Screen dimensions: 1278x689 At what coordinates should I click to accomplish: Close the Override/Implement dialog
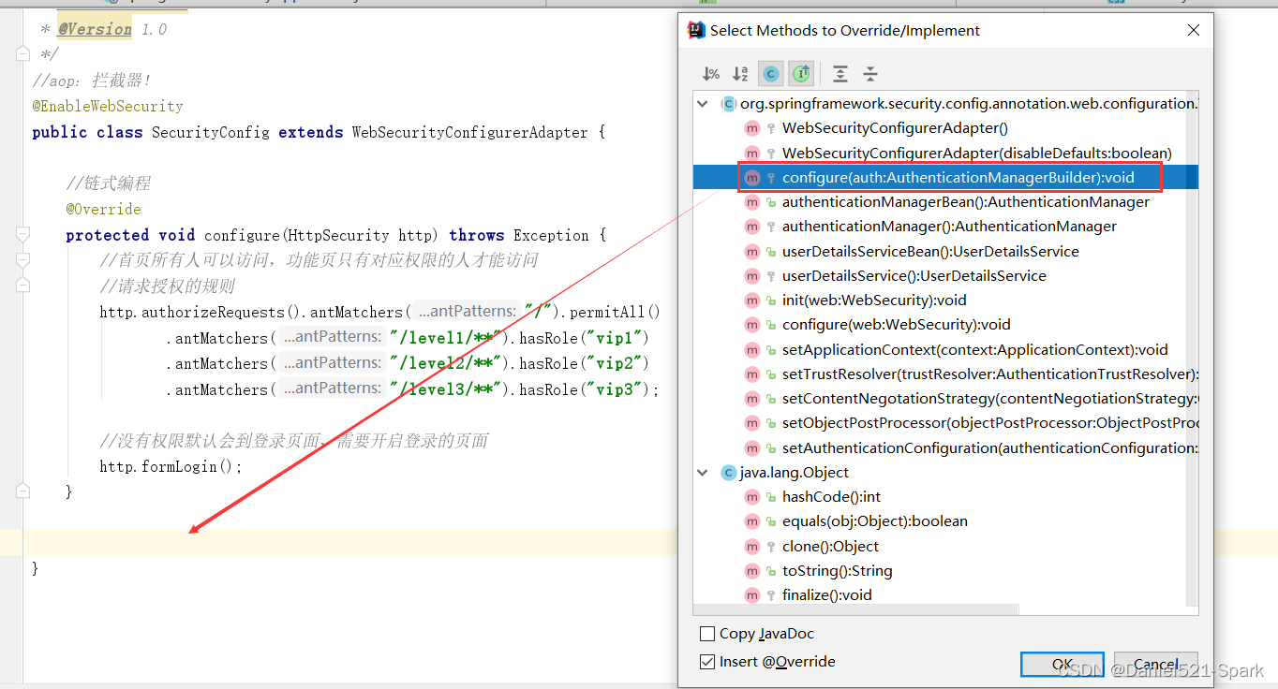click(x=1194, y=30)
